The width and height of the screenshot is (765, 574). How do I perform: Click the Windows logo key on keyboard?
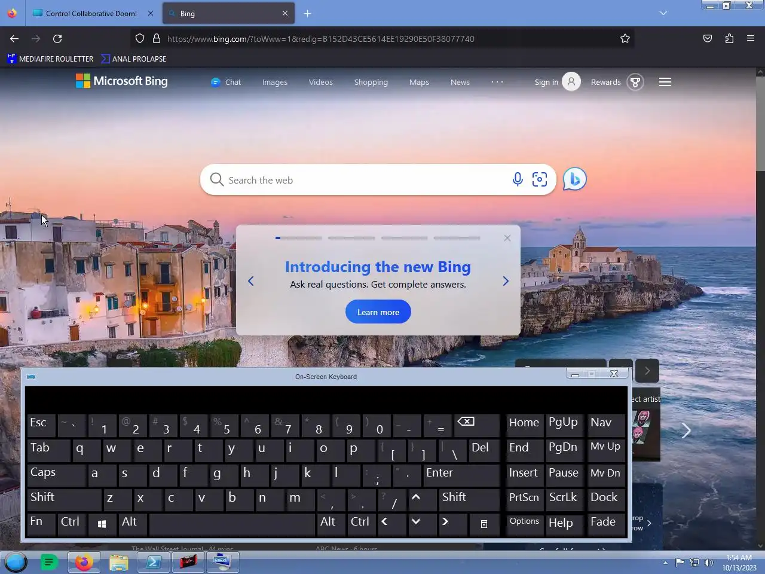pos(102,524)
